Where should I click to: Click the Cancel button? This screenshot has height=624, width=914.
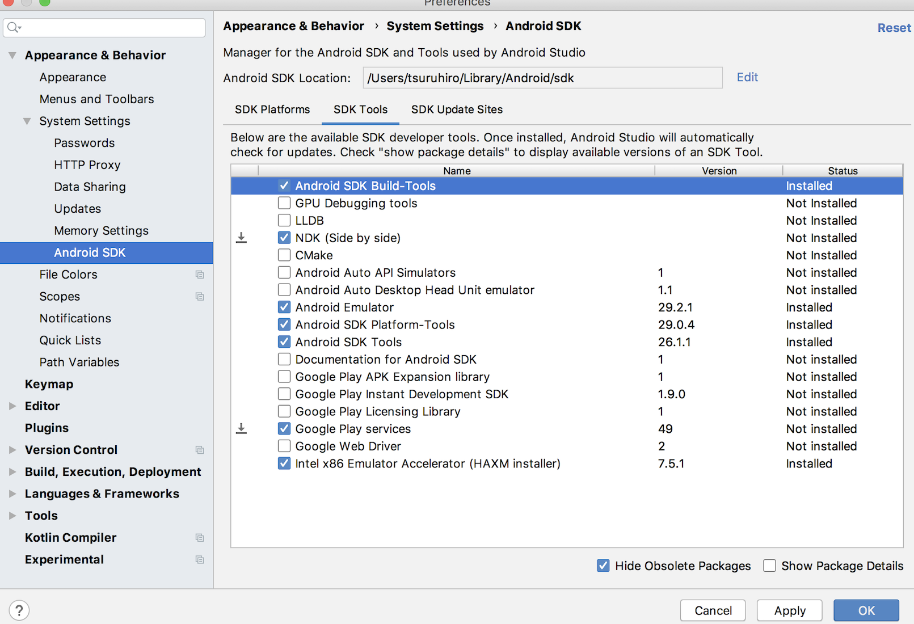click(713, 610)
